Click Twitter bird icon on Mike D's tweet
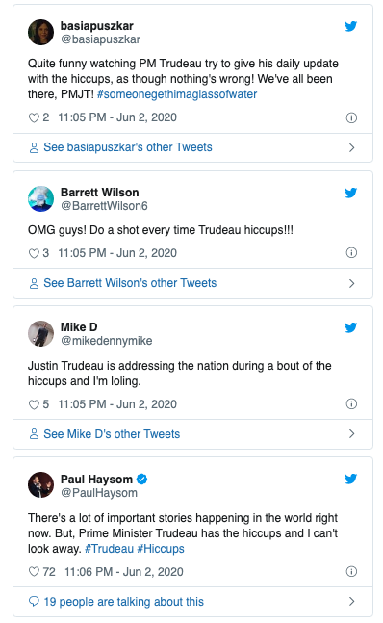 (351, 327)
